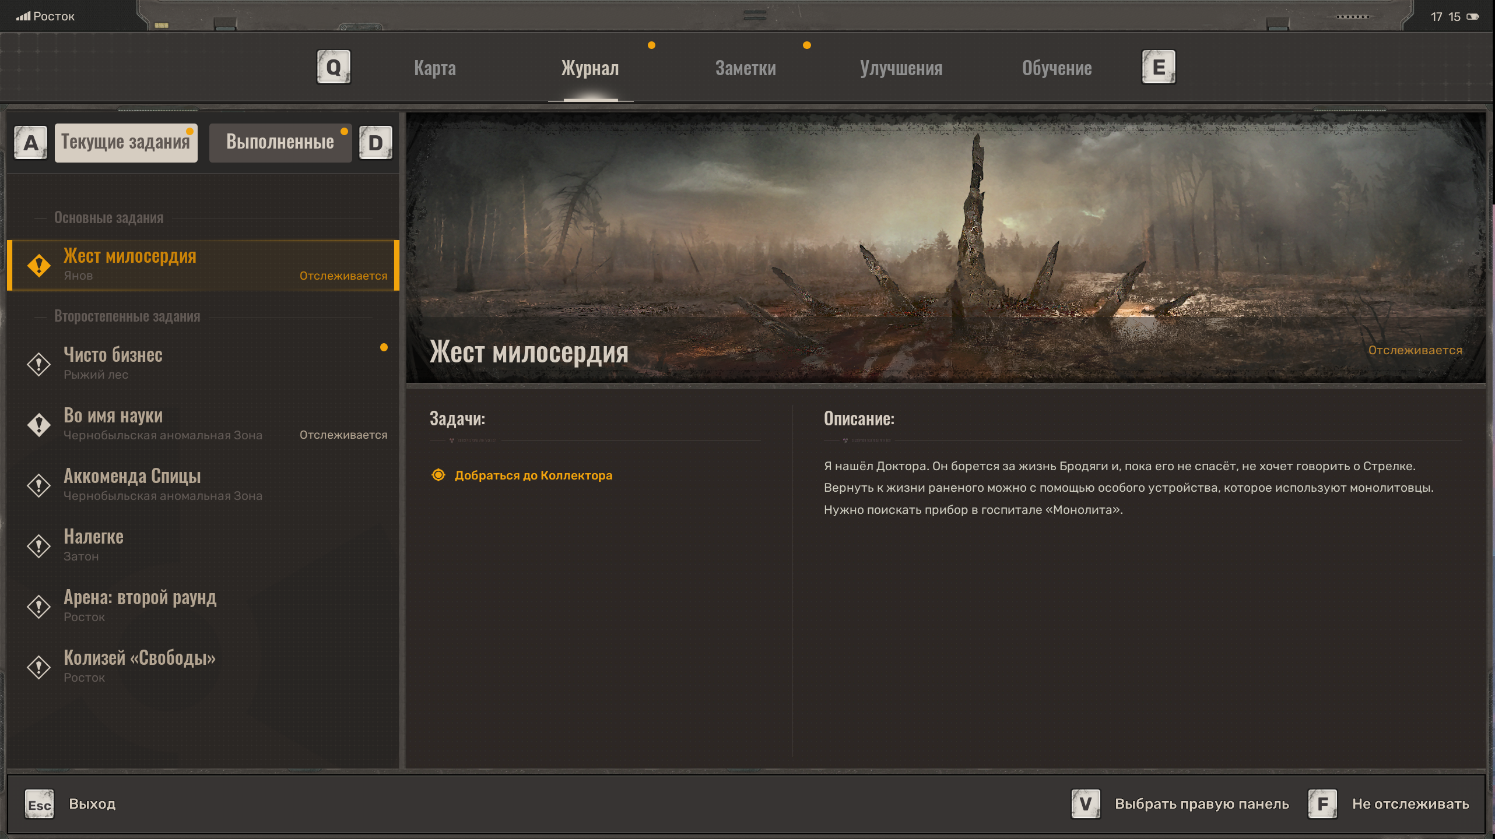Click the signal strength icon near Росток
The height and width of the screenshot is (839, 1495).
click(23, 16)
